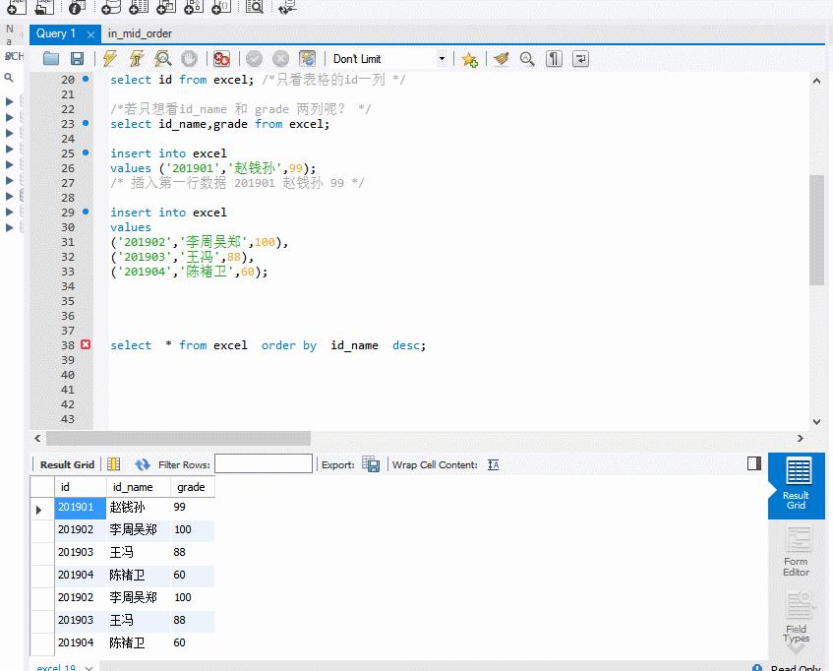Toggle the result grid form view icon
The width and height of the screenshot is (833, 671).
point(114,464)
